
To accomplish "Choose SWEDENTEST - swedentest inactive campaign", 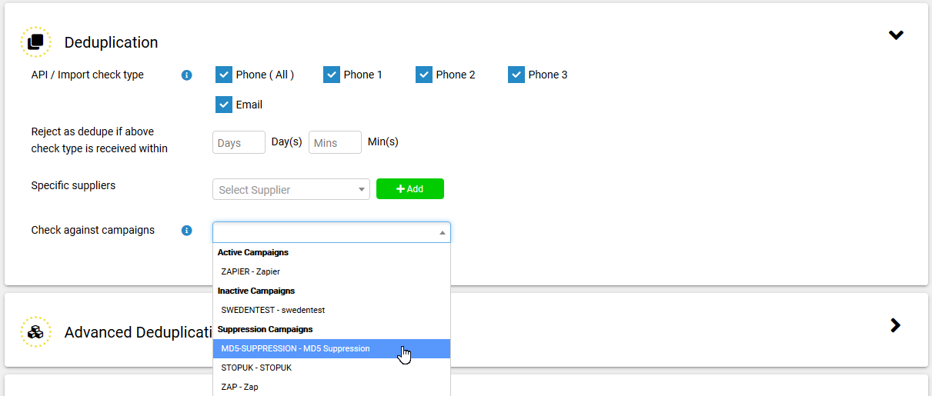I will 332,310.
